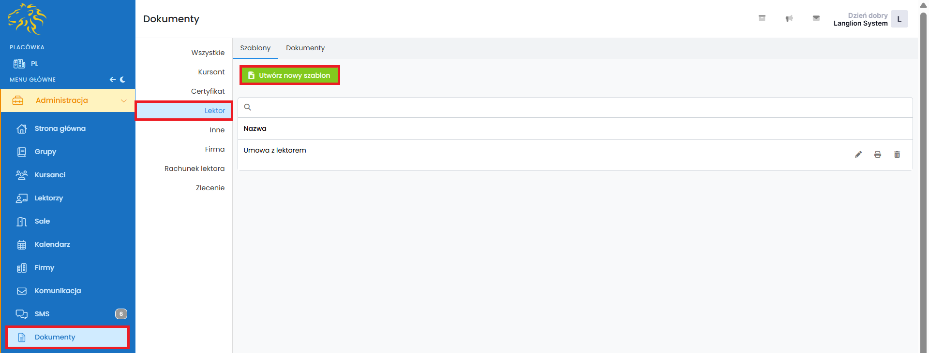929x353 pixels.
Task: Select the Szablony tab
Action: (x=255, y=48)
